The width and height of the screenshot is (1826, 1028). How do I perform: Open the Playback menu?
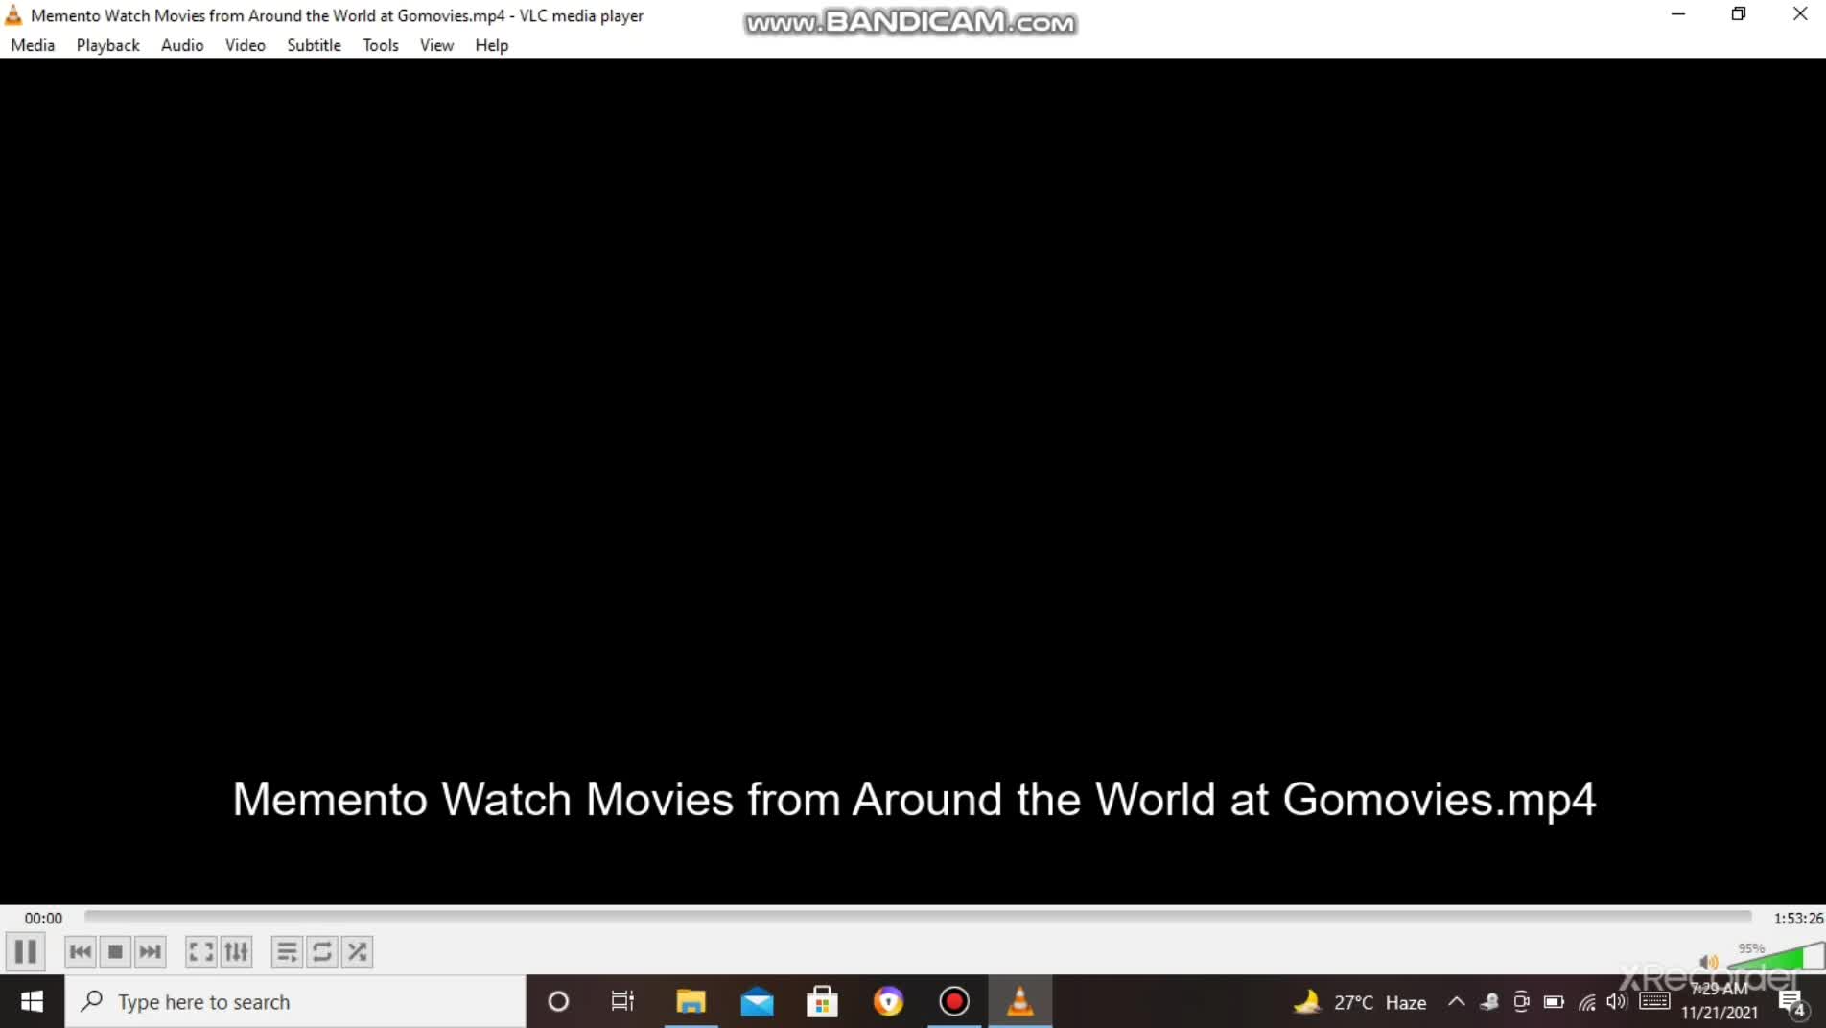point(107,45)
